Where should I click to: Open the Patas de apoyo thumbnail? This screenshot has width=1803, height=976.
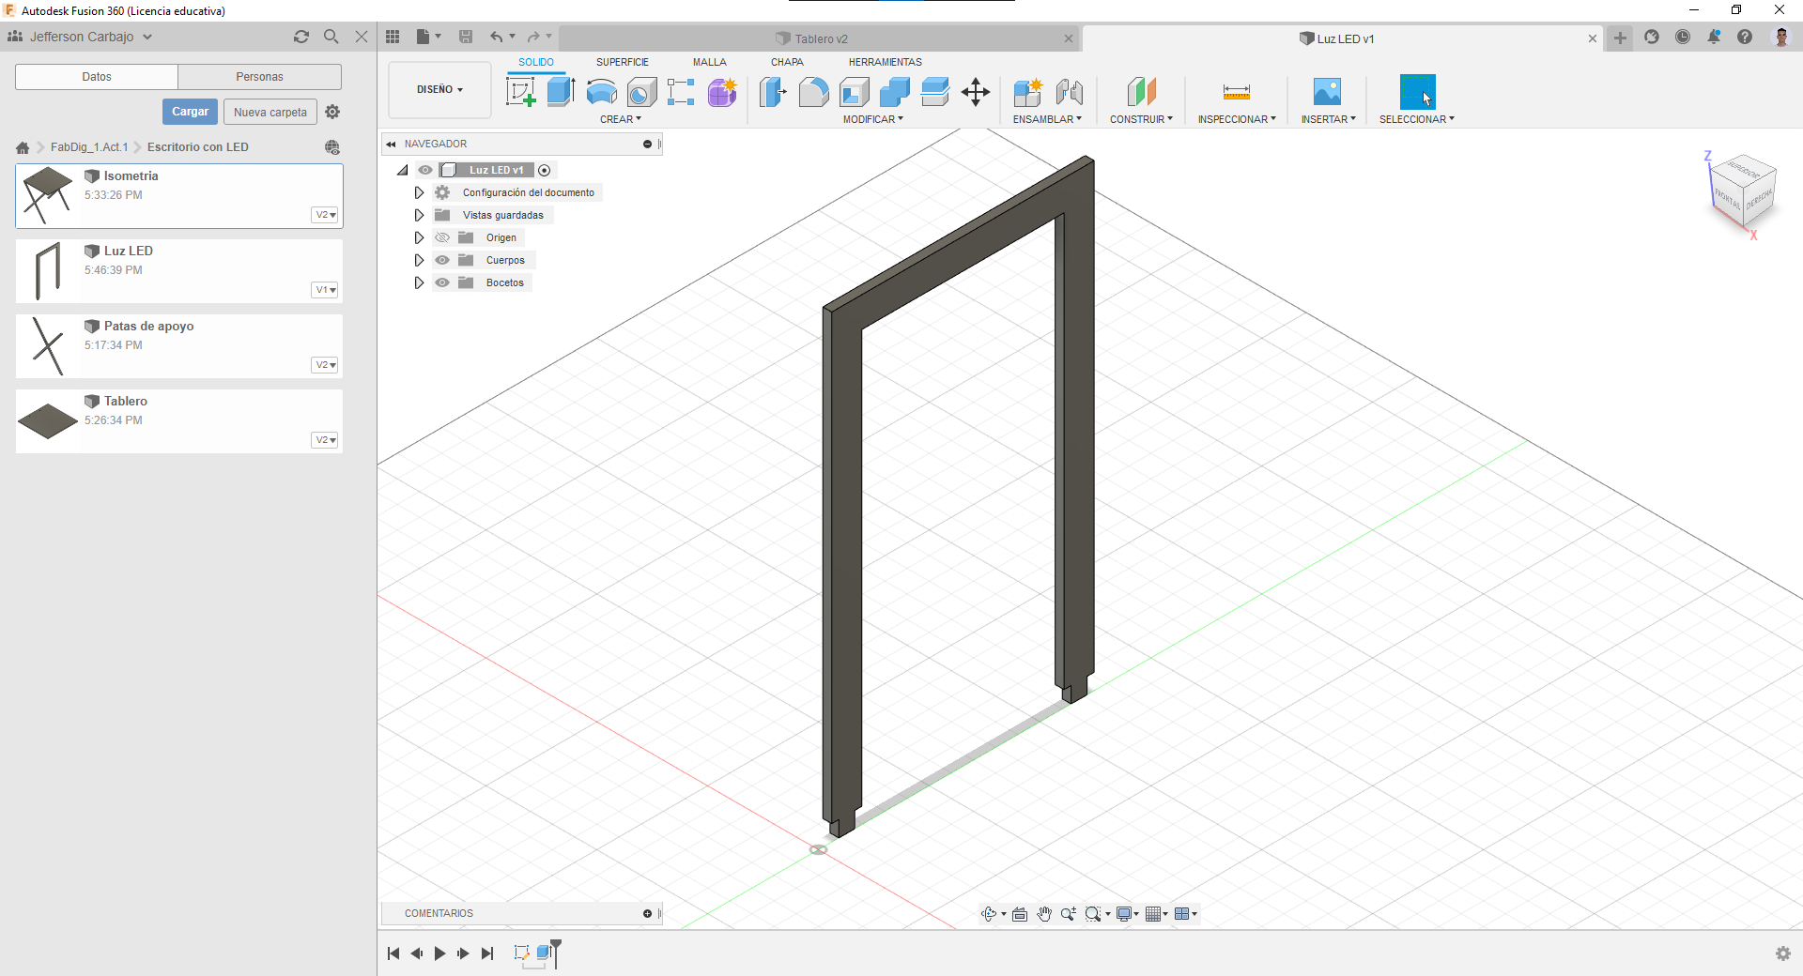coord(48,346)
